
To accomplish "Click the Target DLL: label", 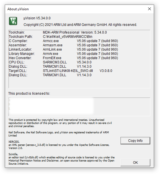I will [18, 71].
